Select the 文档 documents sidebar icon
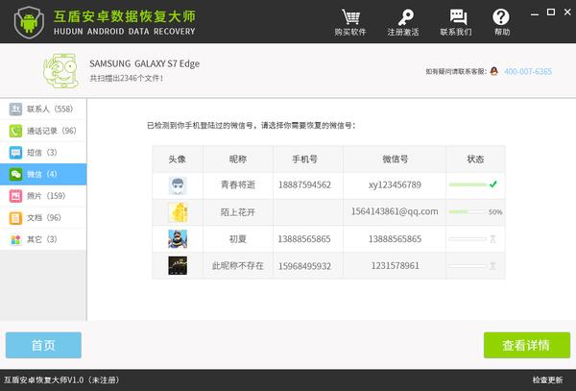Screen dimensions: 576x391 pos(15,218)
